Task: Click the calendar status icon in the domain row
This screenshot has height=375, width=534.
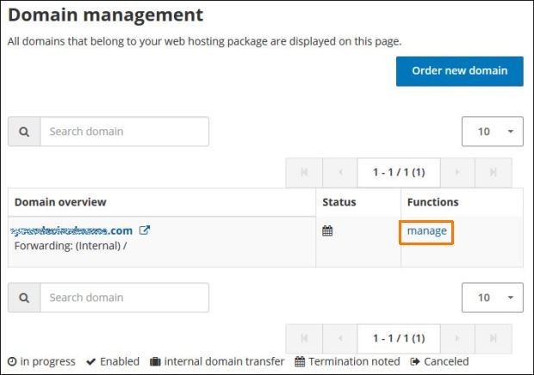Action: (x=327, y=231)
